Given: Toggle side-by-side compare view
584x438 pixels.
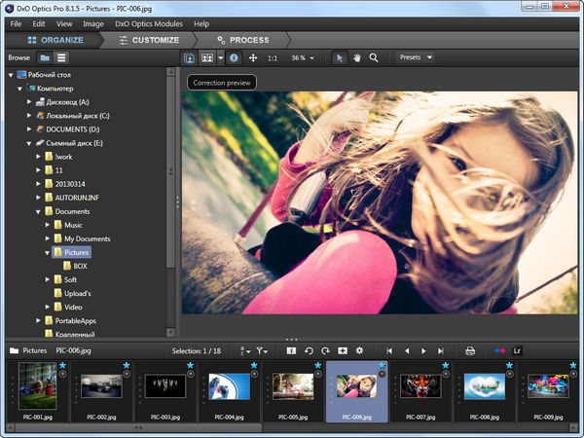Looking at the screenshot, I should 206,57.
